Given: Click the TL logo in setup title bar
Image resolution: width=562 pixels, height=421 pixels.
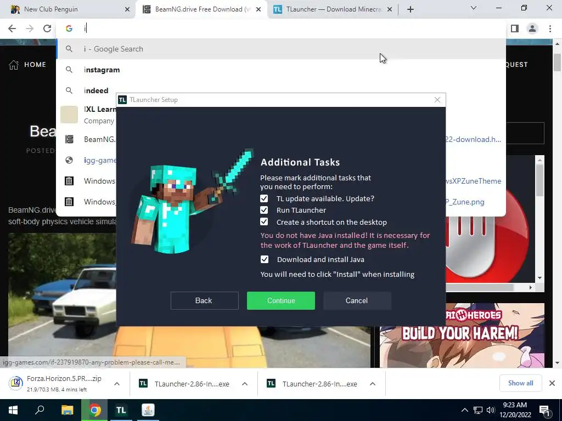Looking at the screenshot, I should click(x=122, y=100).
